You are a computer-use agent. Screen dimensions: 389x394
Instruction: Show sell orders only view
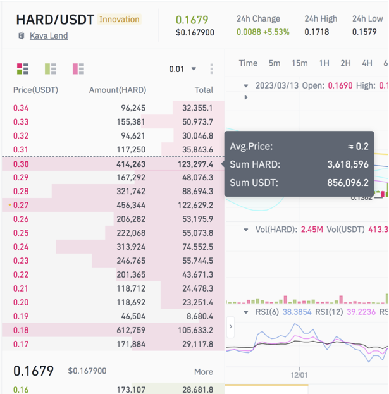pos(78,69)
